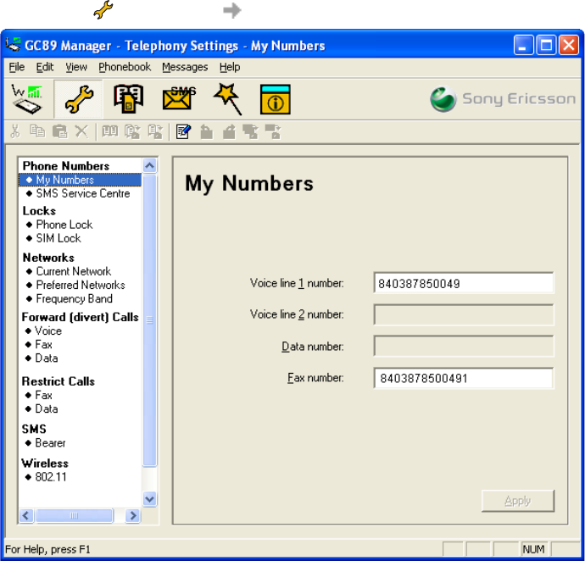Select Frequency Band entry
This screenshot has width=585, height=561.
74,299
